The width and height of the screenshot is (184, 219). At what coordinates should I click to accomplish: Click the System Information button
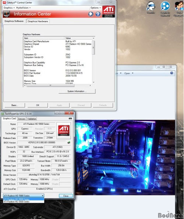pos(77,91)
